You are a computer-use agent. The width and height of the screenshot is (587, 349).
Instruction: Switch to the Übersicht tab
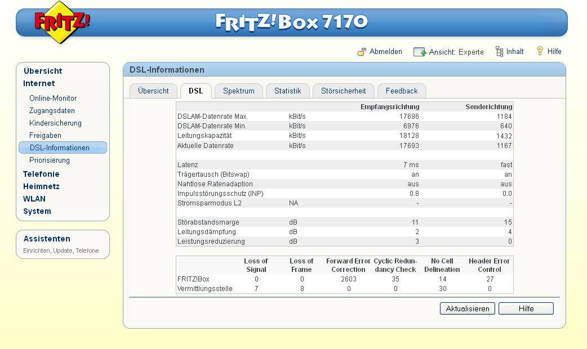[153, 91]
